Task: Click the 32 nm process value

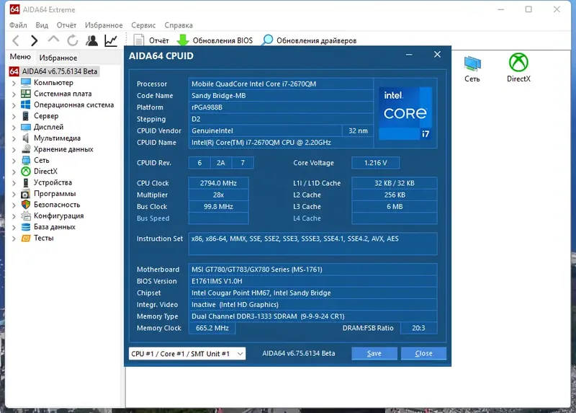Action: 358,130
